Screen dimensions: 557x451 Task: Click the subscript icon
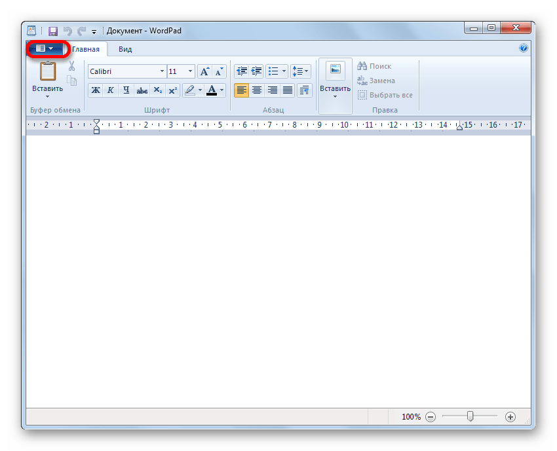(157, 90)
